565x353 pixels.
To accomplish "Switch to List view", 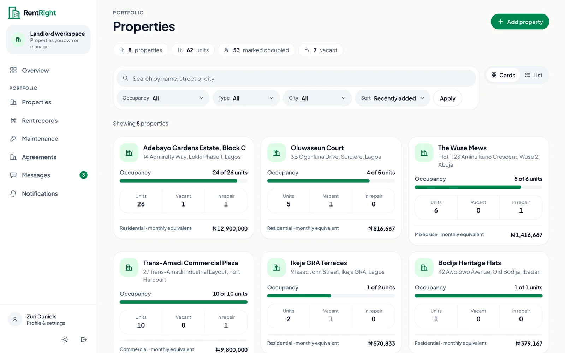I will click(x=534, y=75).
